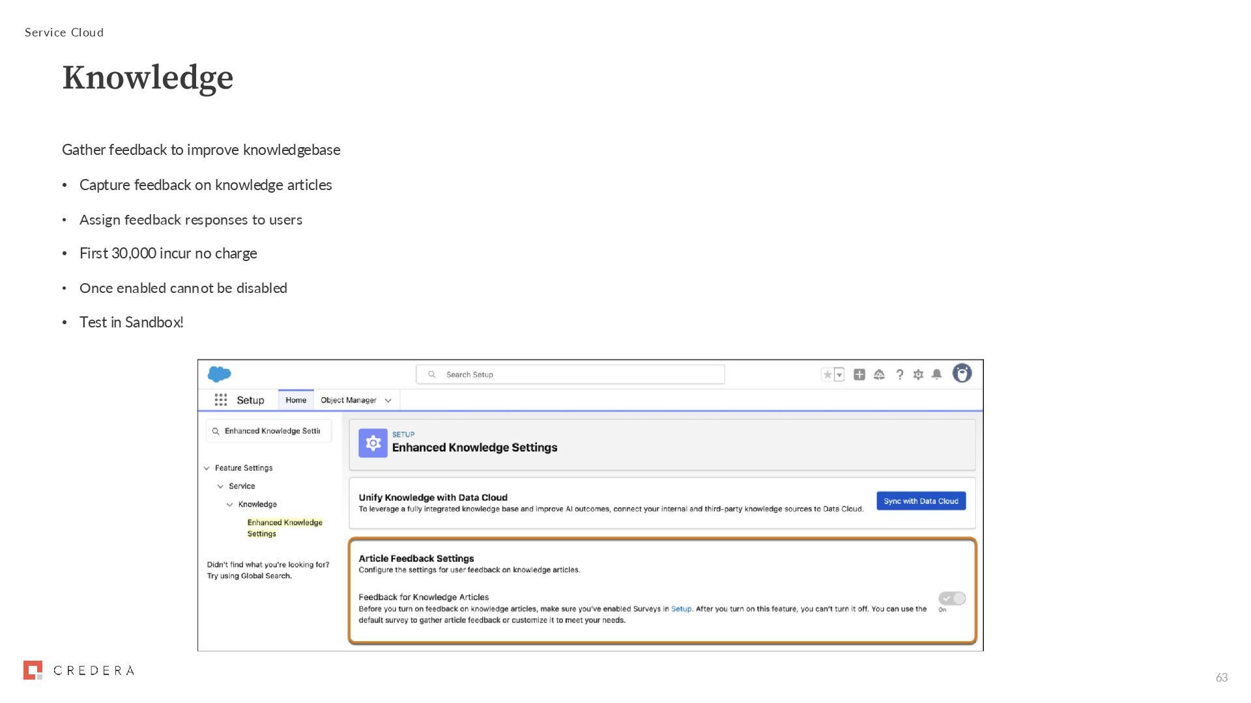Toggle Feedback for Knowledge Articles switch
The width and height of the screenshot is (1251, 703).
[x=952, y=598]
